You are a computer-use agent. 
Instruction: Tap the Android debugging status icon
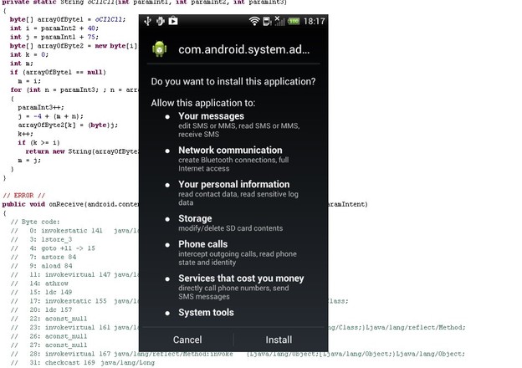coord(161,21)
